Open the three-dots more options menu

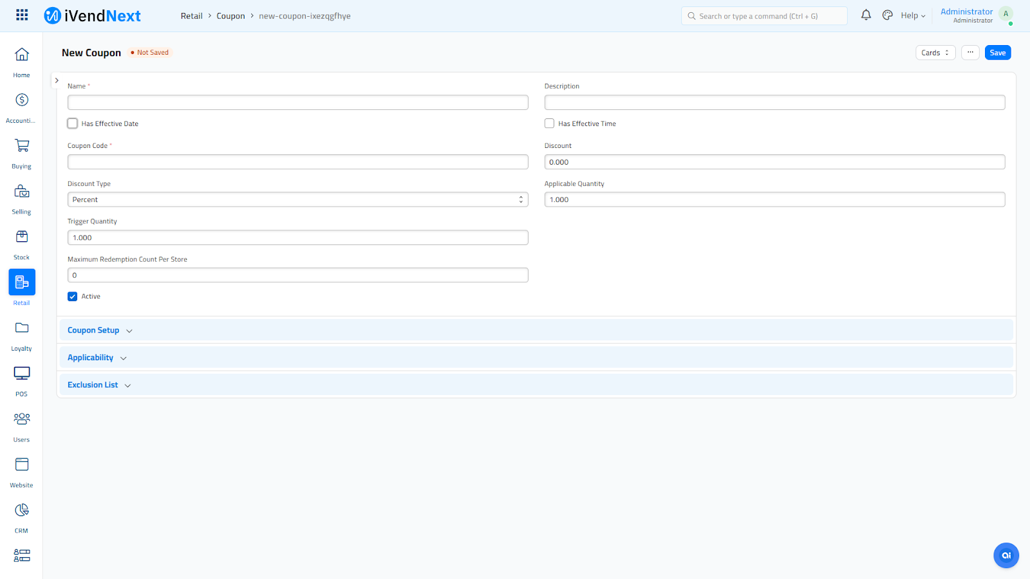click(x=970, y=53)
